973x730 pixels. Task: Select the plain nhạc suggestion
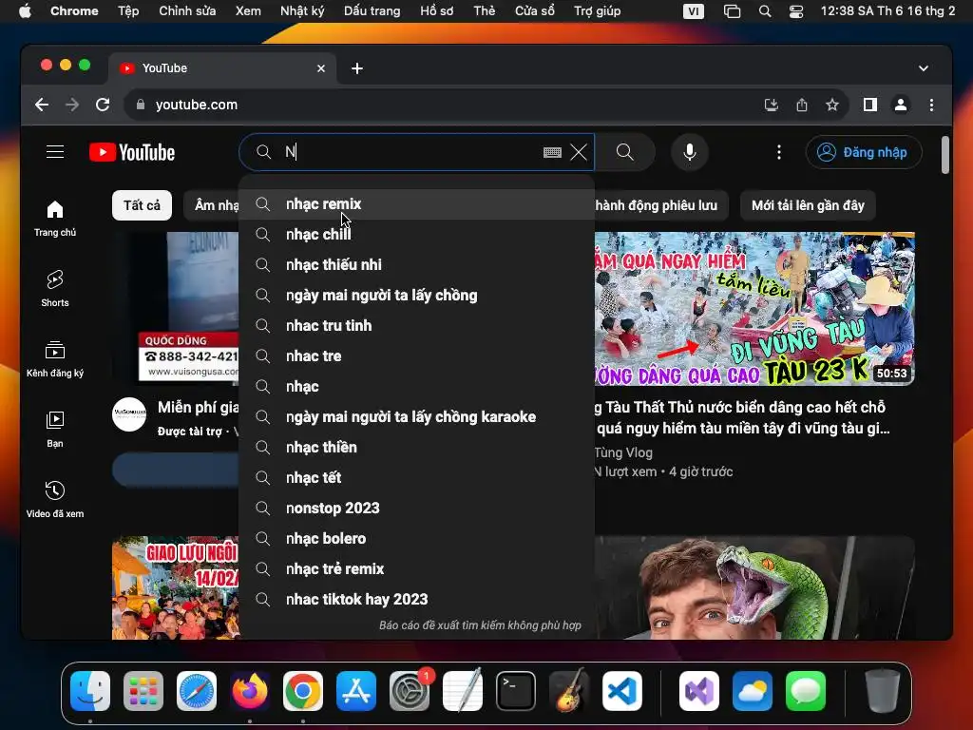pos(416,387)
